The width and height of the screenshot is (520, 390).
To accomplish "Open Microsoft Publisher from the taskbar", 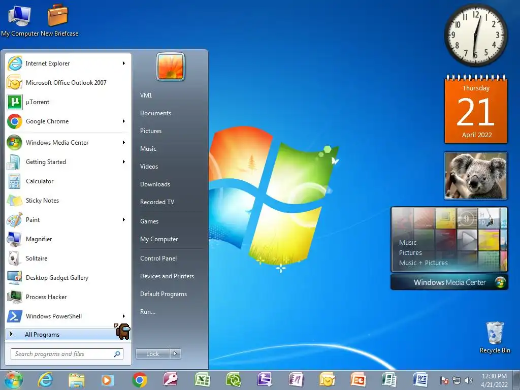I will click(388, 380).
